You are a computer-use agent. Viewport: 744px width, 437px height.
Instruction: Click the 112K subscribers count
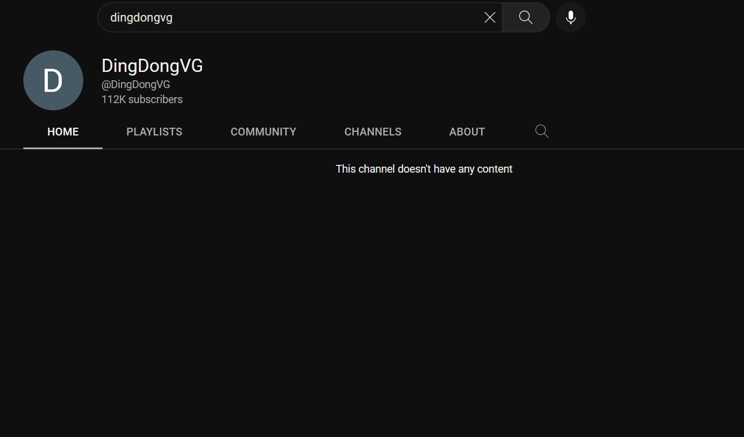[142, 100]
